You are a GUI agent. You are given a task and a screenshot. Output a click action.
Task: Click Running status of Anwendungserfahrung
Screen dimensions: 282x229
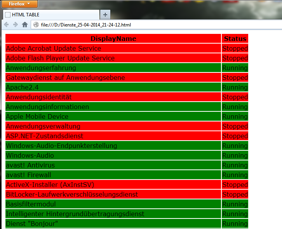[x=235, y=68]
